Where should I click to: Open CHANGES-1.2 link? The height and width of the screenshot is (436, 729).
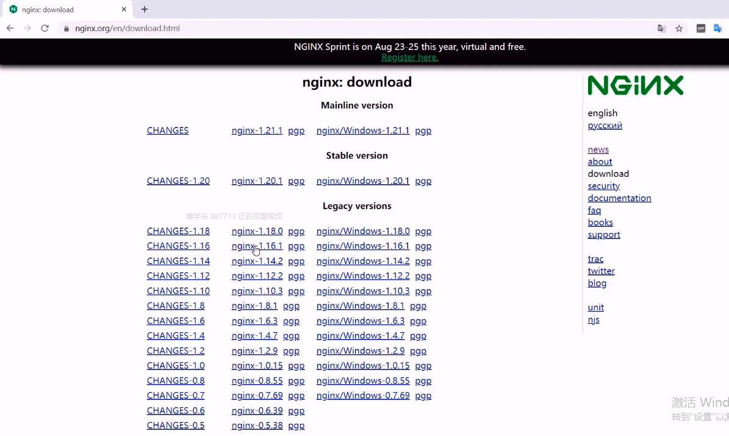pos(176,351)
